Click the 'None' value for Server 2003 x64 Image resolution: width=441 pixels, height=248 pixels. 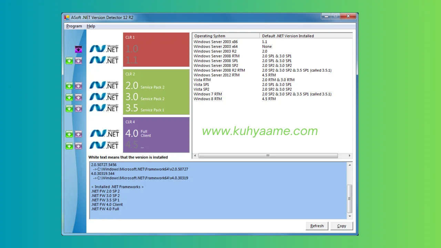click(267, 46)
